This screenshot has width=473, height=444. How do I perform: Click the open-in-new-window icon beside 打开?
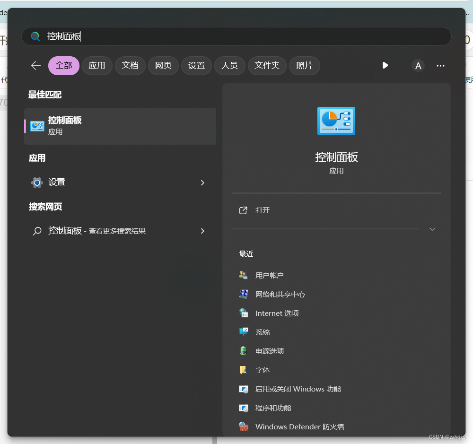(243, 210)
